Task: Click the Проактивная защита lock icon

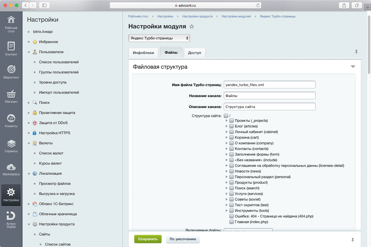Action: pyautogui.click(x=35, y=113)
